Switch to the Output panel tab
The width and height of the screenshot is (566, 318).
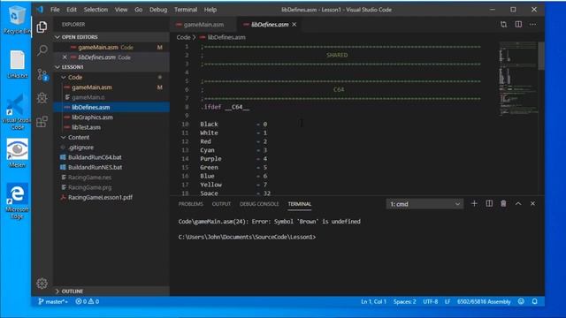pos(221,204)
